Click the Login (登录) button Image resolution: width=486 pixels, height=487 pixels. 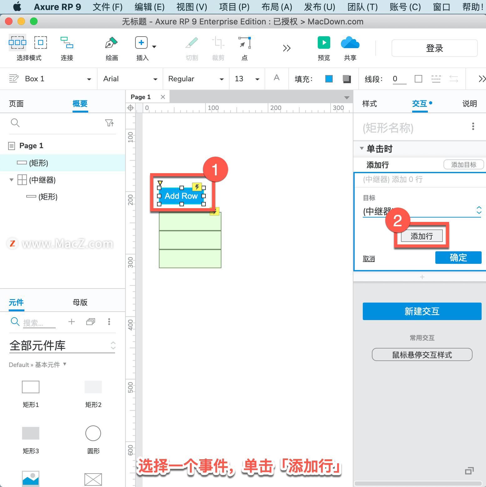click(435, 48)
